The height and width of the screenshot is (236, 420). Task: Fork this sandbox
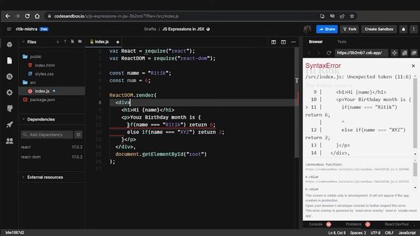click(350, 29)
